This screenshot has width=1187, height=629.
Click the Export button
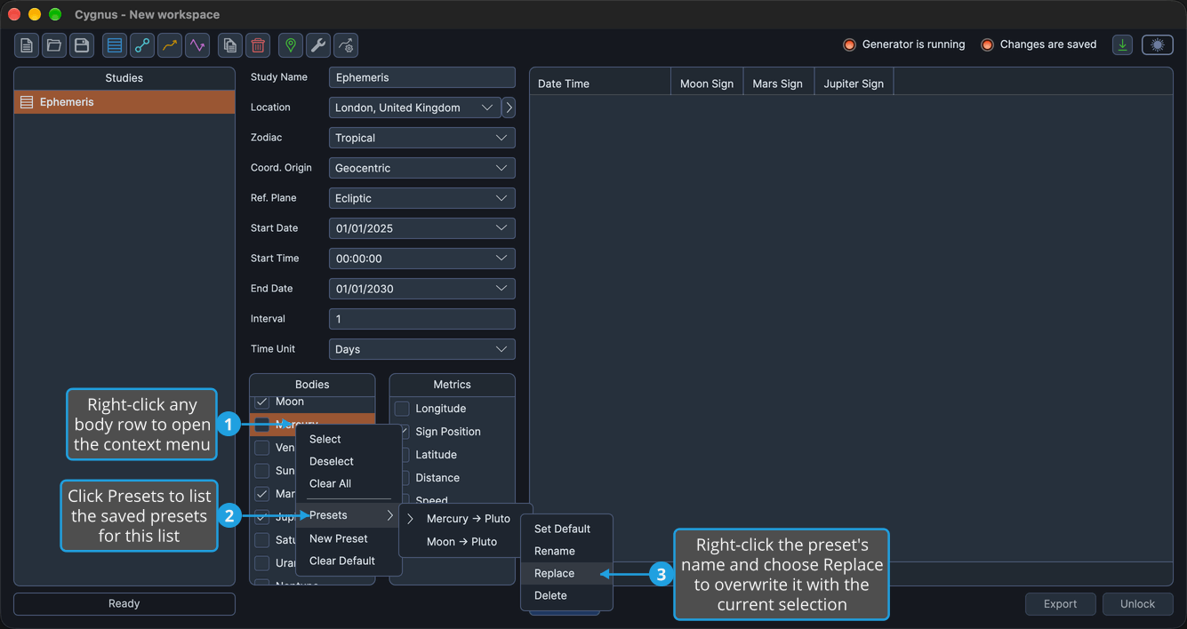1060,604
